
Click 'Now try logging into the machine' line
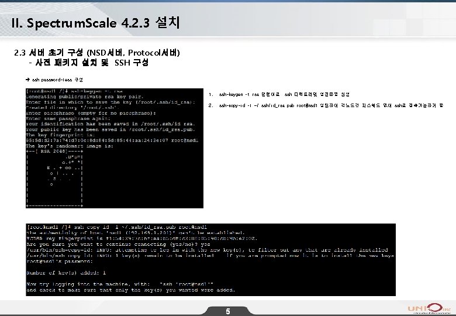coord(120,284)
